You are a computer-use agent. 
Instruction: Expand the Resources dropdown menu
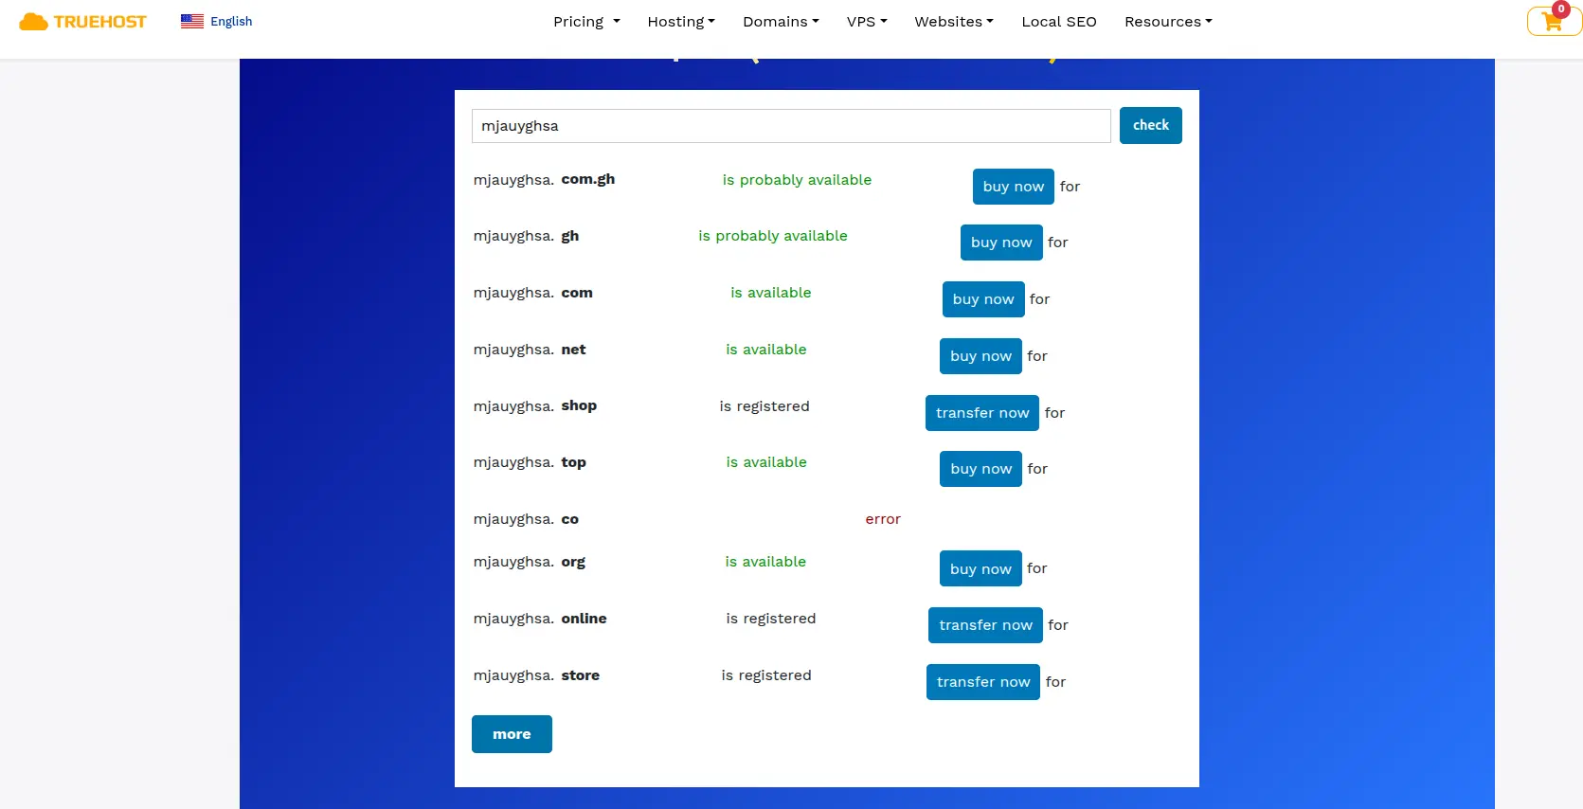pyautogui.click(x=1168, y=22)
